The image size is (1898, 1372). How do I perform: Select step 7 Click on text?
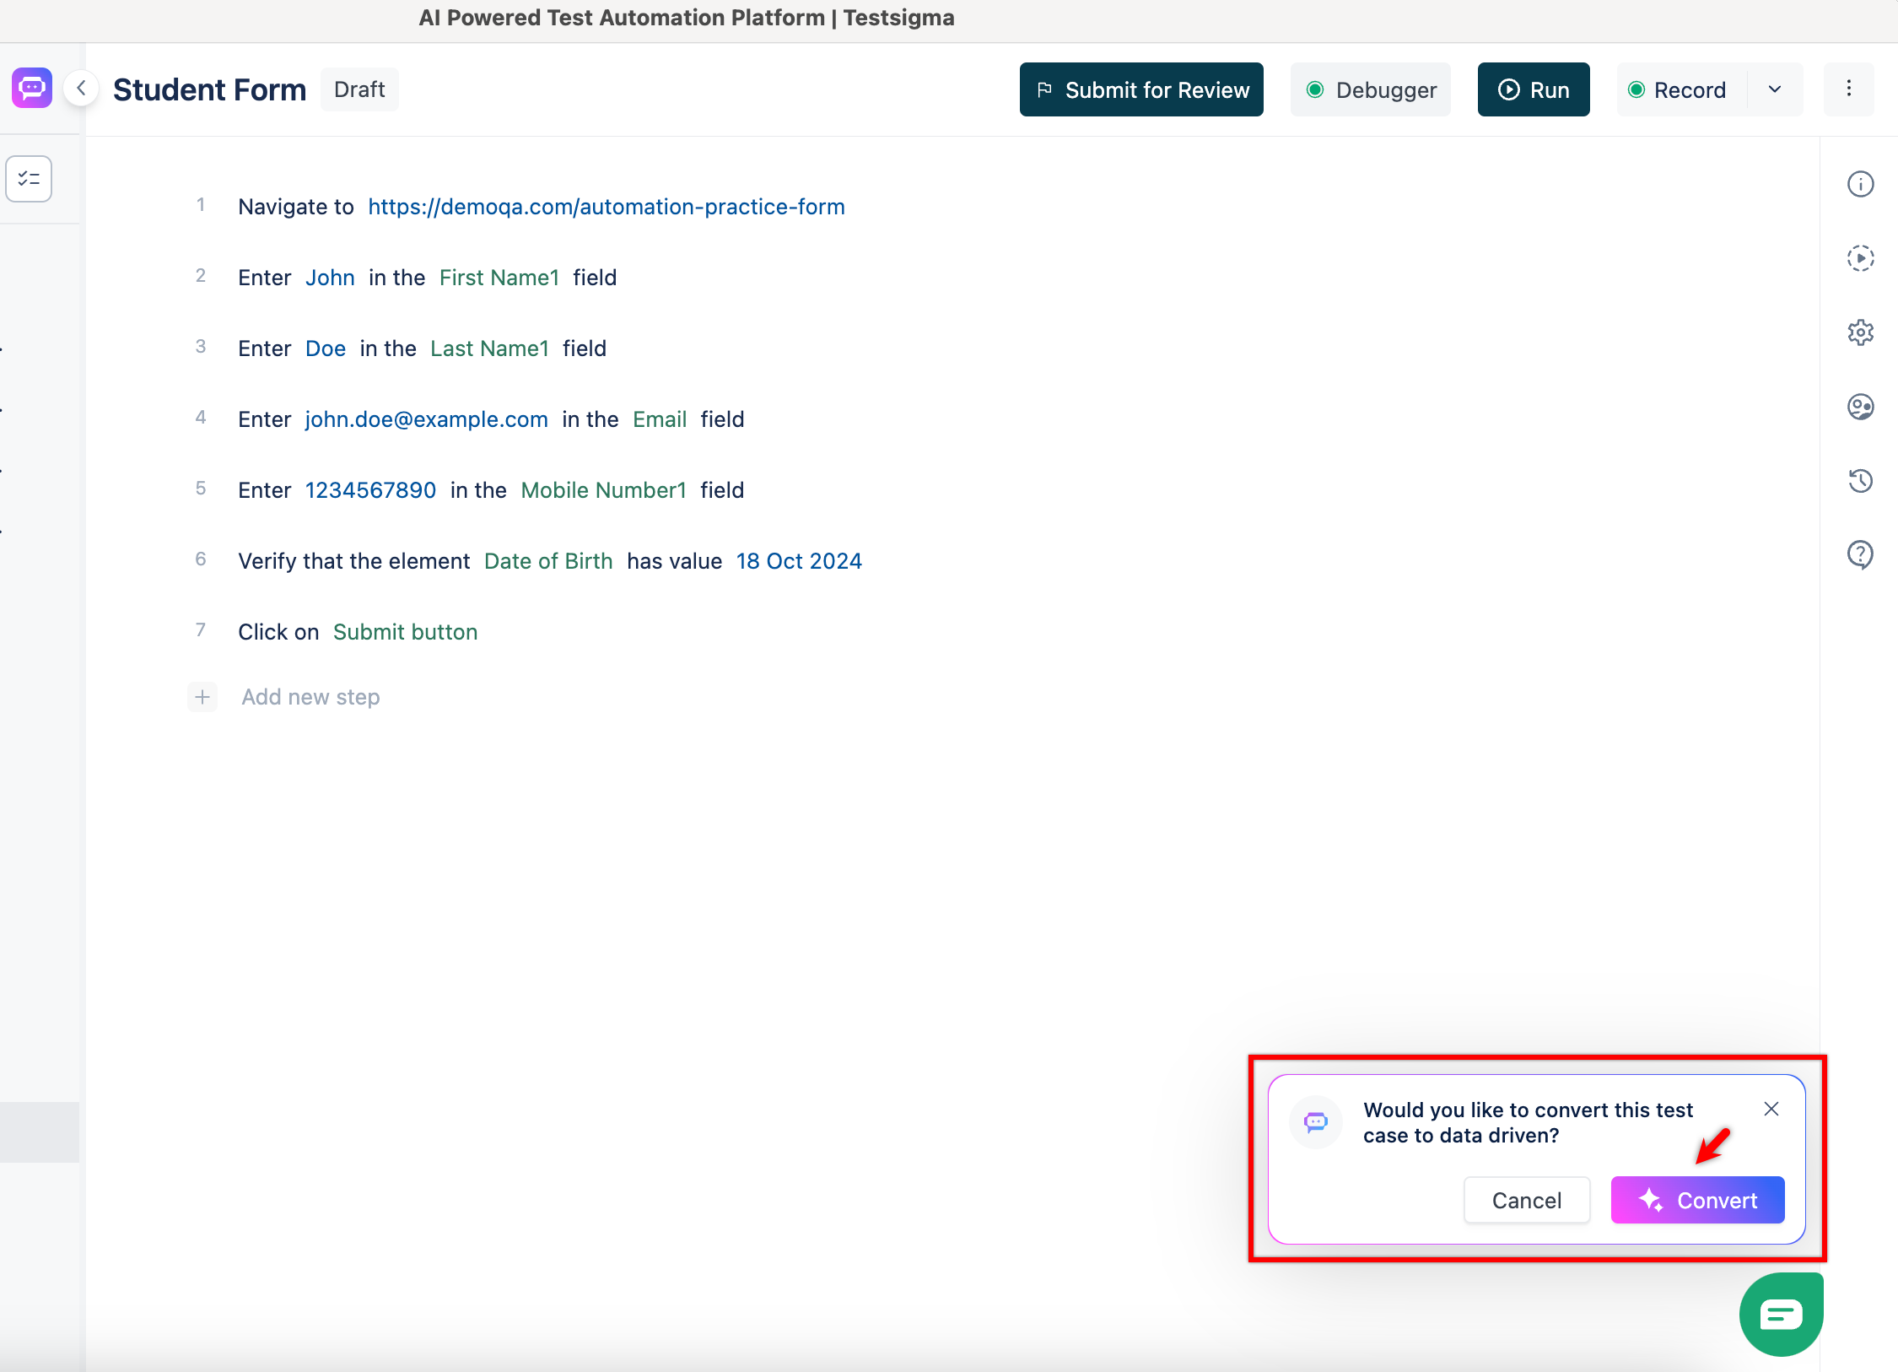pos(278,632)
